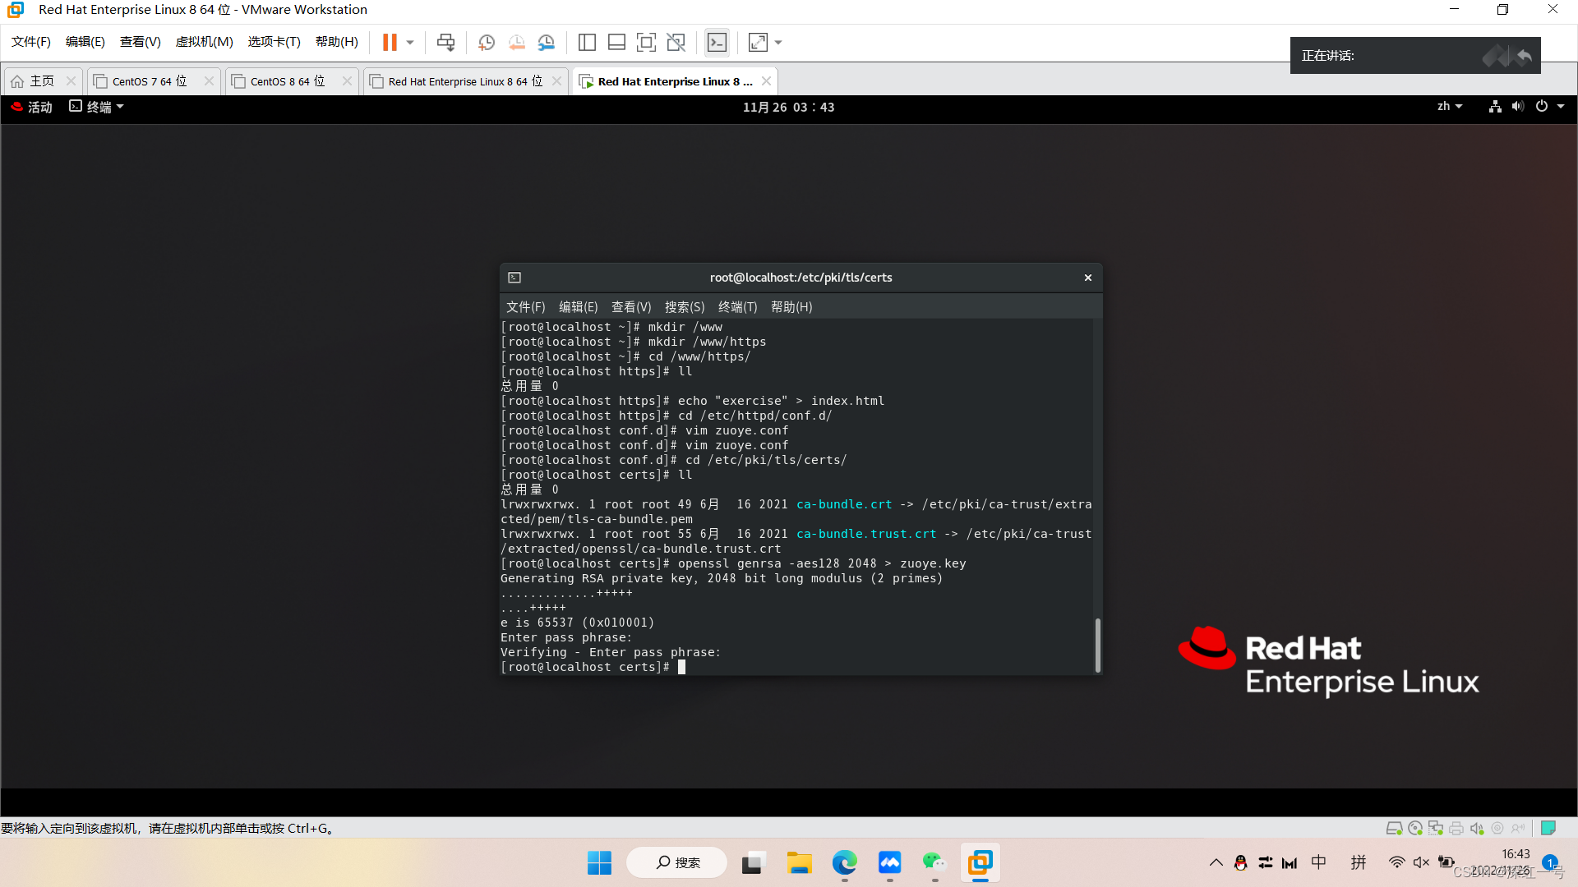Image resolution: width=1578 pixels, height=887 pixels.
Task: Pause the virtual machine
Action: tap(390, 42)
